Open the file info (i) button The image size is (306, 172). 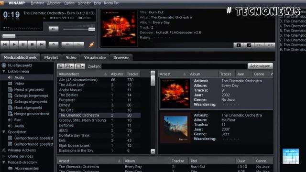click(239, 45)
